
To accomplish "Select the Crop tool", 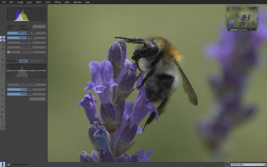I will 3,44.
